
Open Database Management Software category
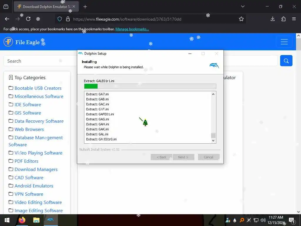pos(36,141)
